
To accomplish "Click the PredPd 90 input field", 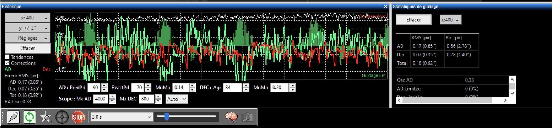I will click(x=94, y=88).
